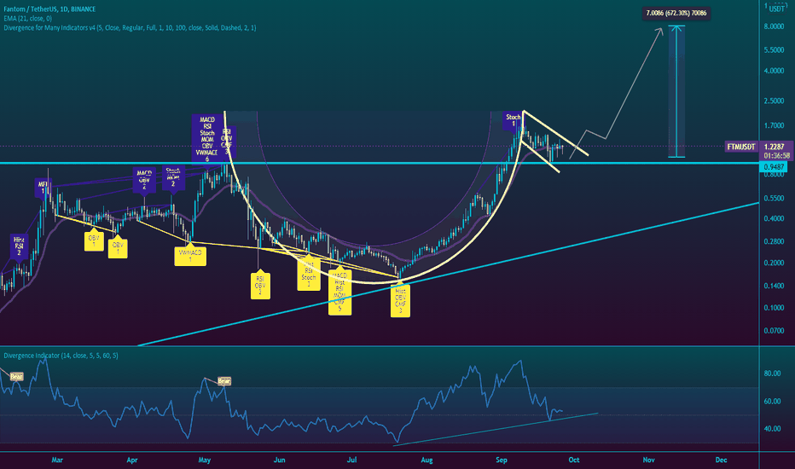
Task: Open the Divergence for Many Indicators v4 legend
Action: click(x=130, y=28)
